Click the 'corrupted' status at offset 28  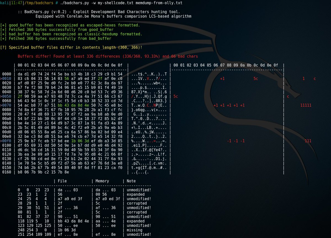(137, 203)
